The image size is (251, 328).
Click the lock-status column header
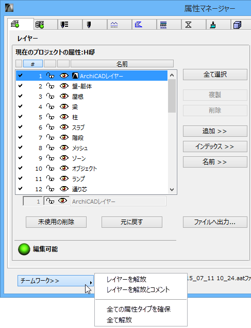(x=50, y=64)
